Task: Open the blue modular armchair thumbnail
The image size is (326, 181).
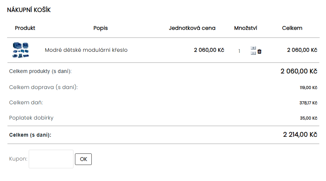Action: pyautogui.click(x=21, y=50)
